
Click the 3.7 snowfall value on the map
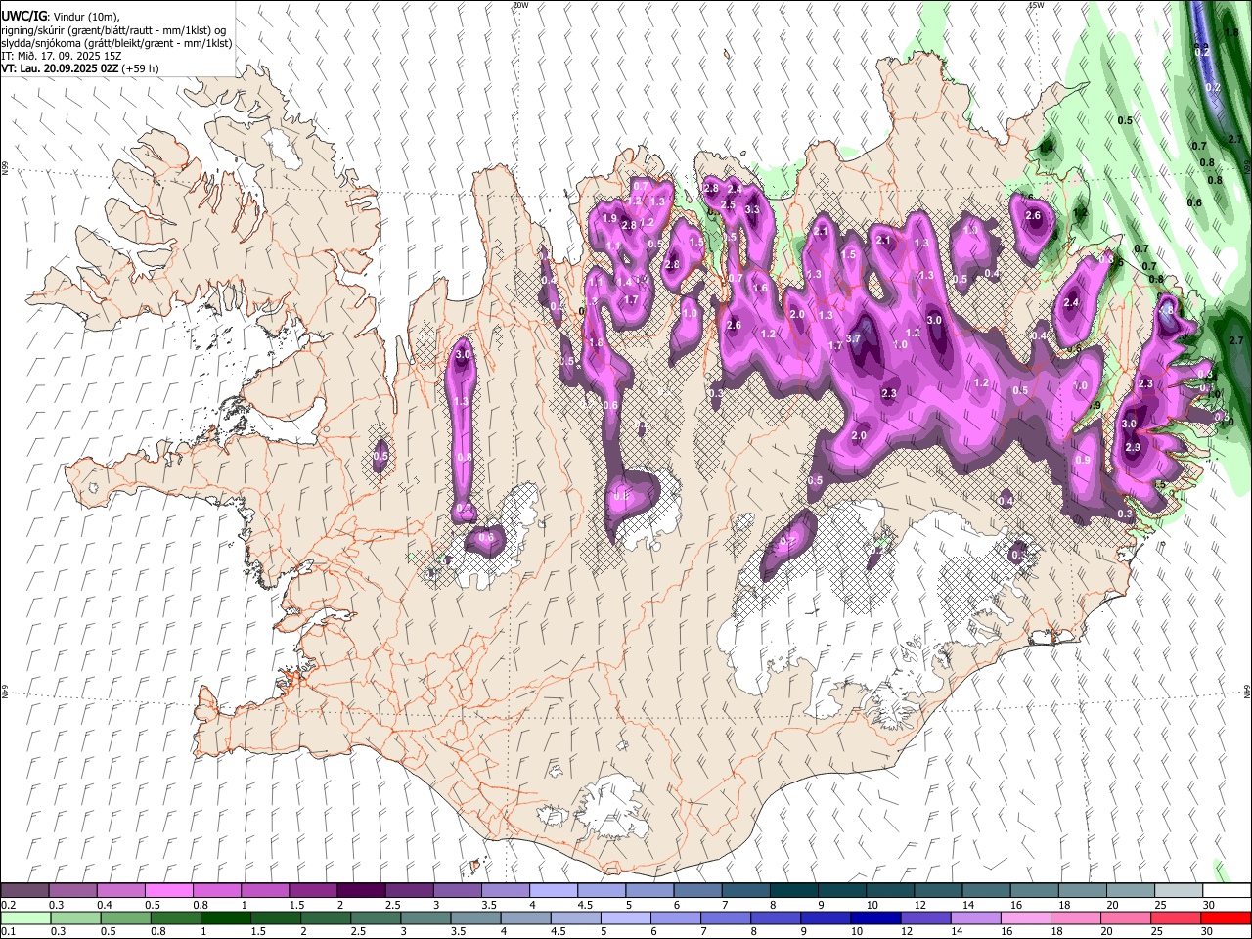tap(853, 338)
